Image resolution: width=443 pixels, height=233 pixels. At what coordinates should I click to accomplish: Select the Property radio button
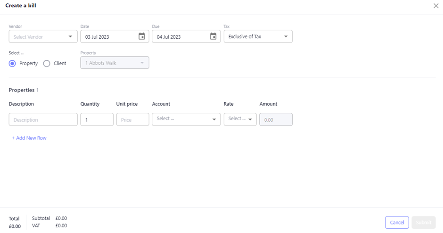point(13,63)
